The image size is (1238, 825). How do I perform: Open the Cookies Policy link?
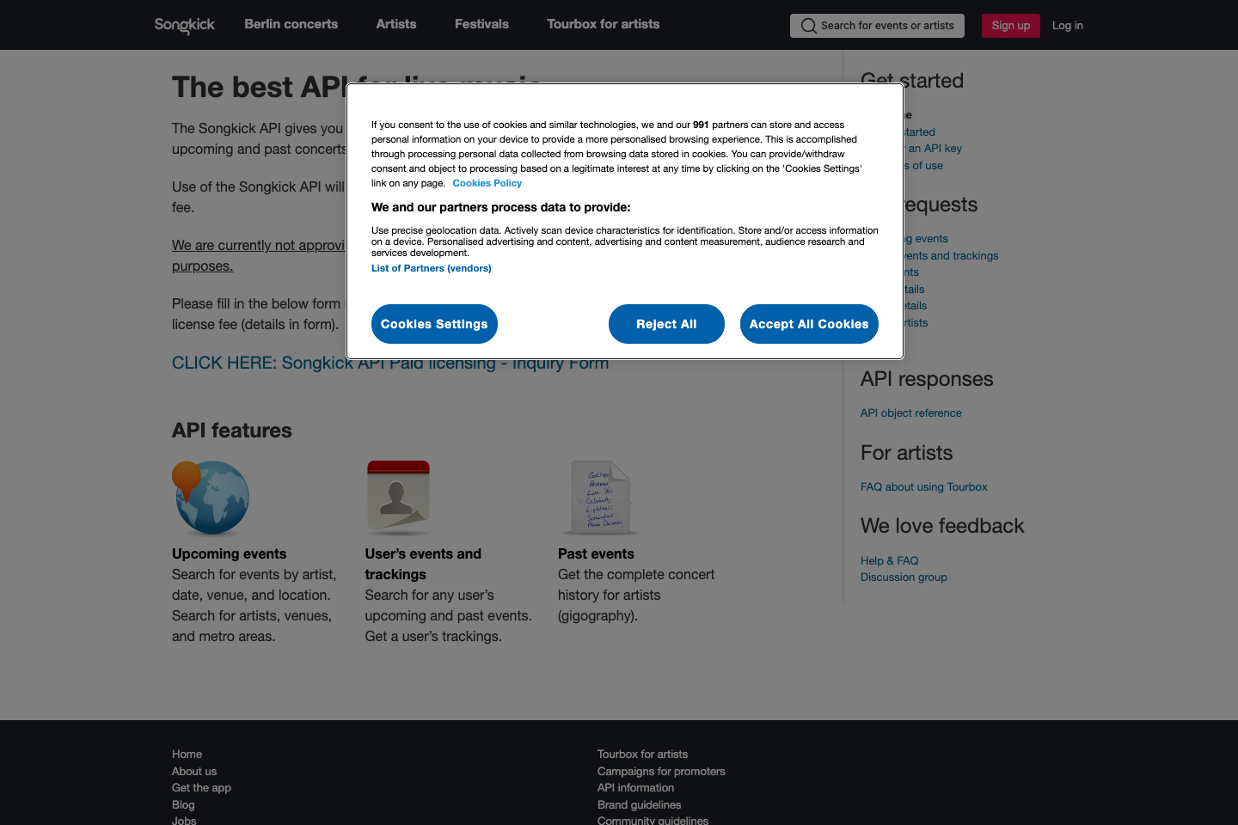tap(487, 183)
